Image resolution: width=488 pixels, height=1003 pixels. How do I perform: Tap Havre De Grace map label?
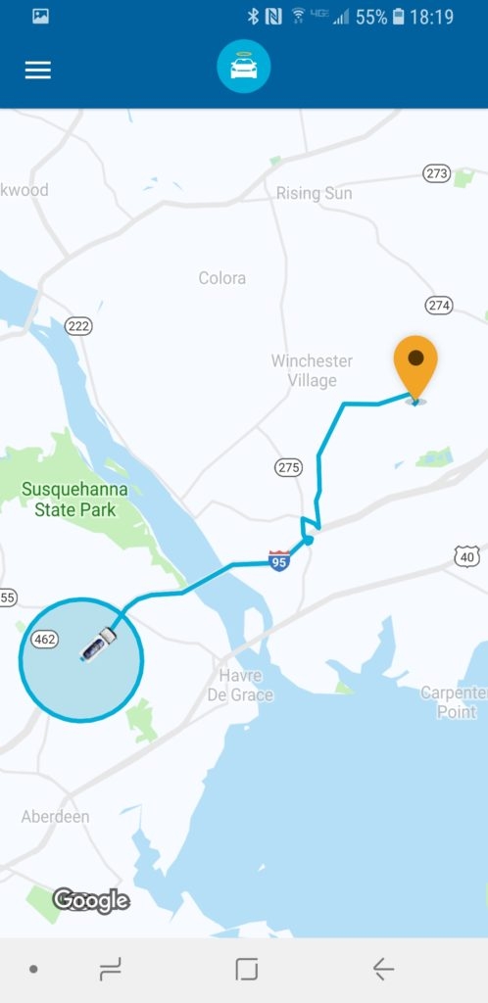pos(240,685)
